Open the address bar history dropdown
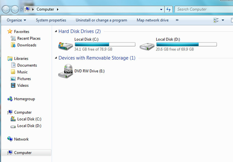This screenshot has width=233, height=162. pyautogui.click(x=161, y=9)
